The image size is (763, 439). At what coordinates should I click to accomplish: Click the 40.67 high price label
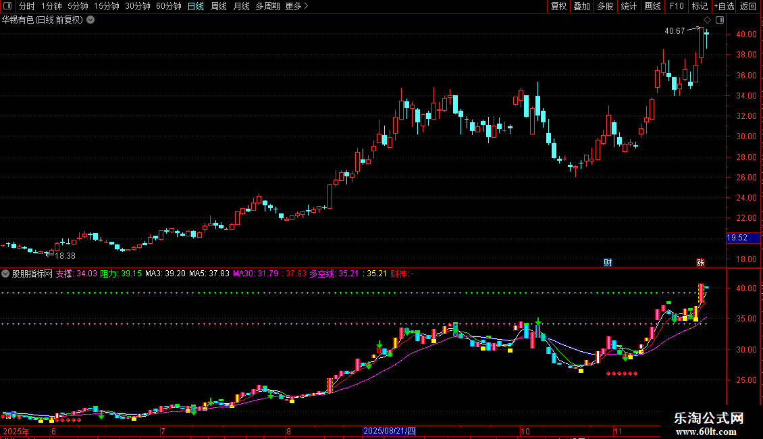click(x=675, y=30)
